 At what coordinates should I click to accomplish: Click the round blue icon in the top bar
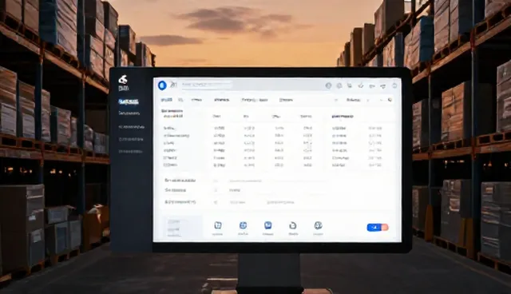click(x=162, y=85)
